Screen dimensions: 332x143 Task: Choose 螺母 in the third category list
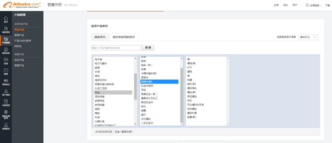pos(189,71)
